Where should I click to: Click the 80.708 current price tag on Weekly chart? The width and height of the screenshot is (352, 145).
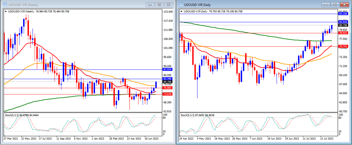pyautogui.click(x=168, y=82)
